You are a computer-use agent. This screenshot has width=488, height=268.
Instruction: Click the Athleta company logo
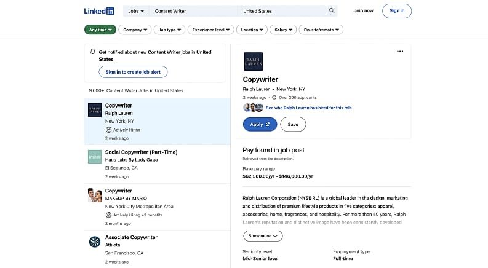click(95, 242)
